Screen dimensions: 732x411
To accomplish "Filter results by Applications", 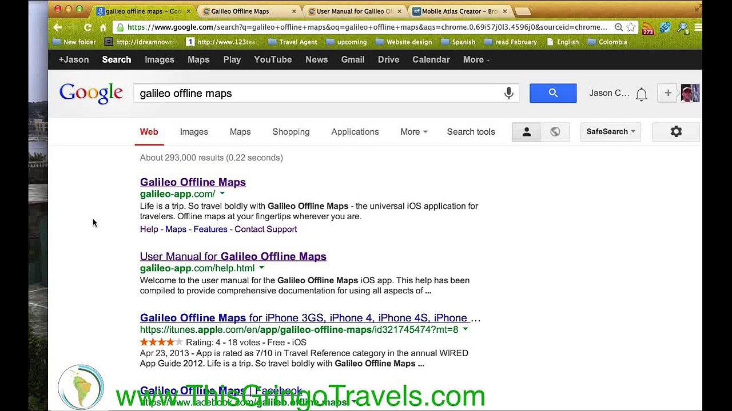I will [355, 132].
